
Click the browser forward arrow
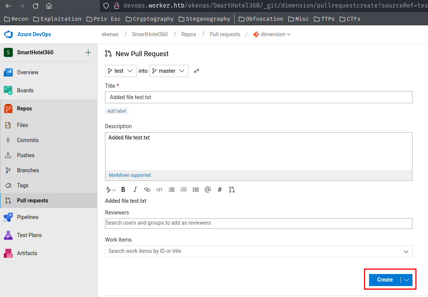(22, 6)
